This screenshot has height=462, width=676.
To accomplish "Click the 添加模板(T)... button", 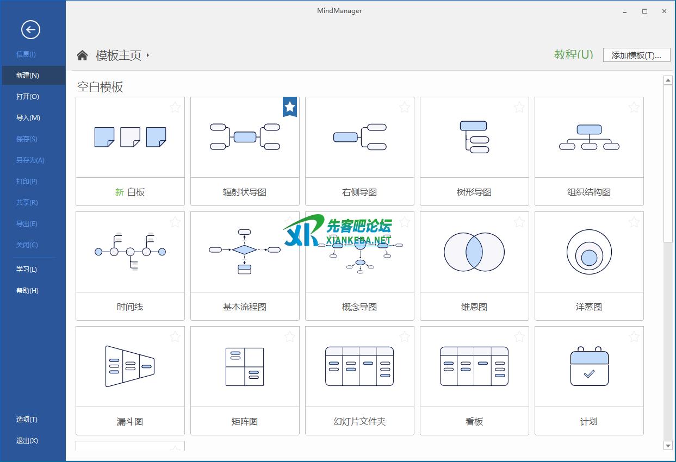I will coord(636,55).
